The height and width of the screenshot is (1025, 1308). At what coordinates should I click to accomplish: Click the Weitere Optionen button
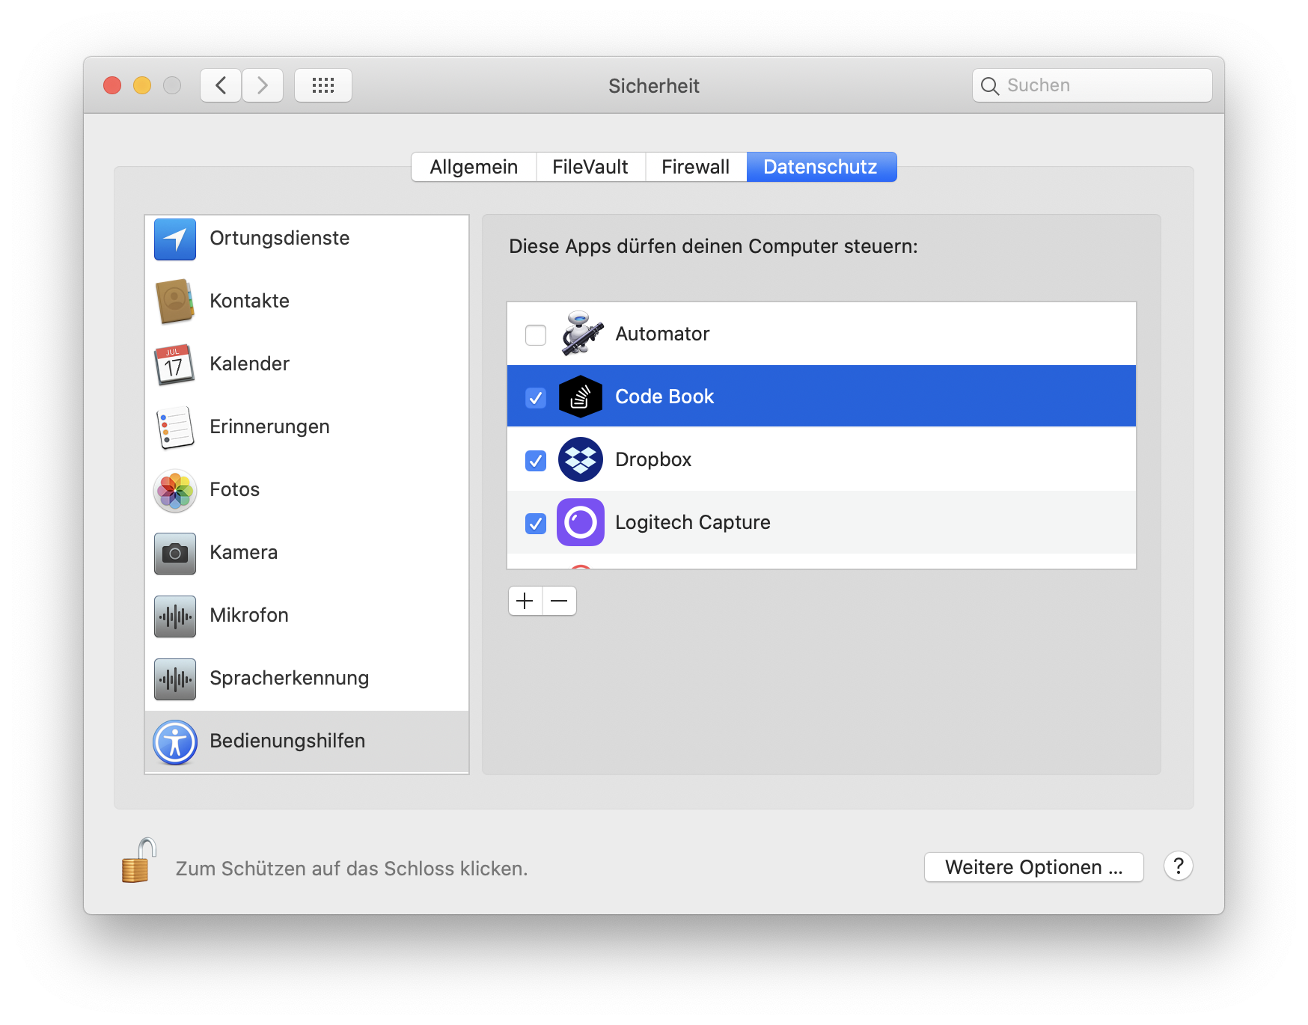pos(1033,867)
